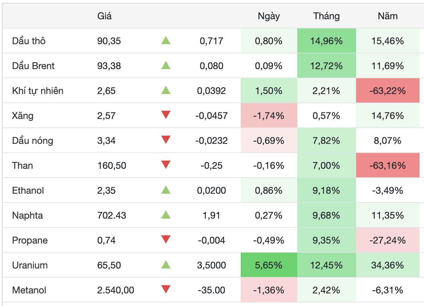Click the green up arrow for Naphta
Screen dimensions: 424x306
(x=166, y=215)
